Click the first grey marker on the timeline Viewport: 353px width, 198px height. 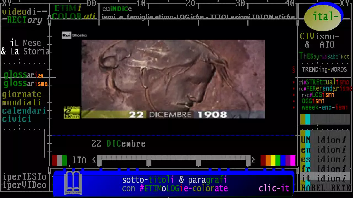click(x=99, y=161)
